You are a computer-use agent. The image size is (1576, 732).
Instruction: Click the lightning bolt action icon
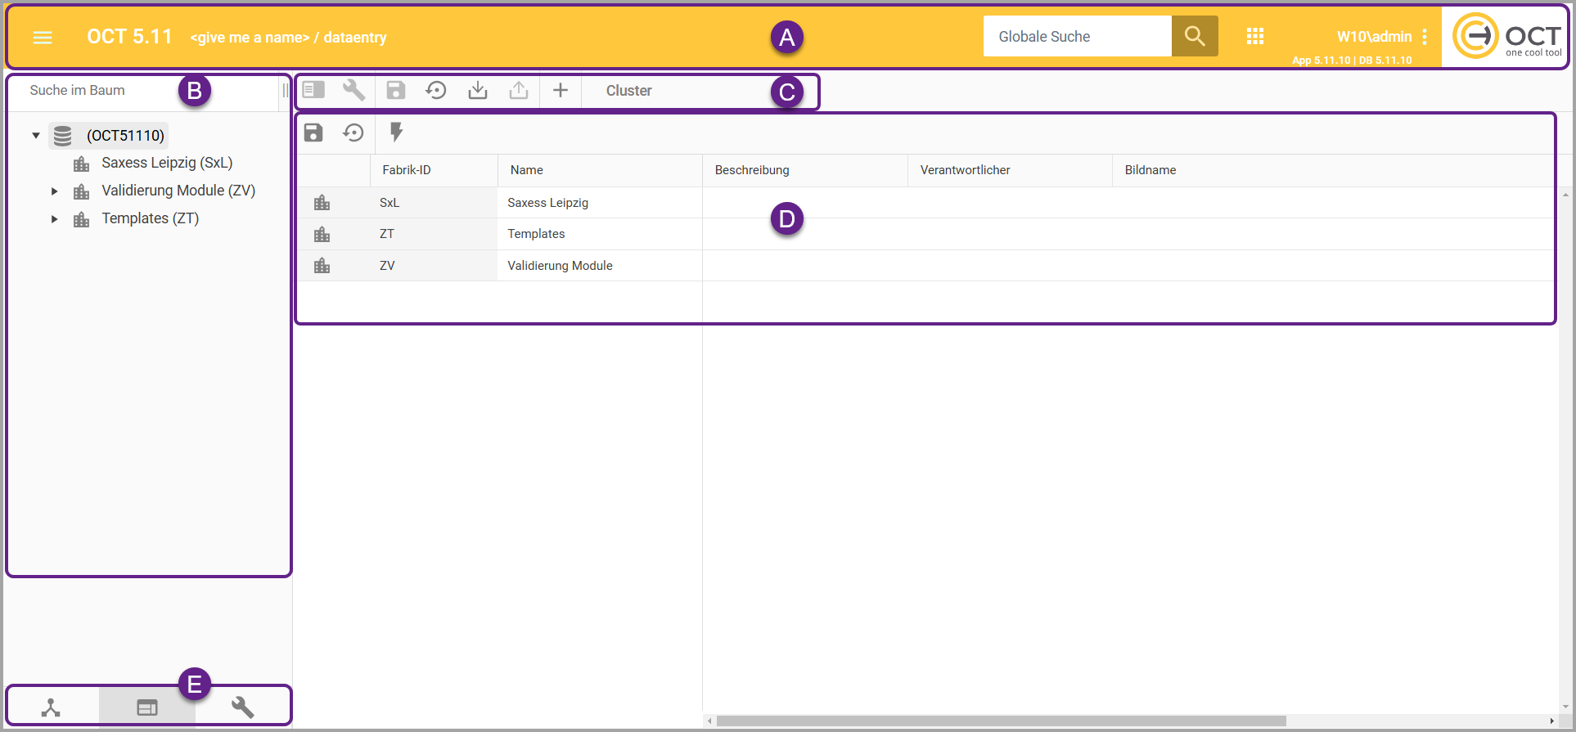(396, 132)
